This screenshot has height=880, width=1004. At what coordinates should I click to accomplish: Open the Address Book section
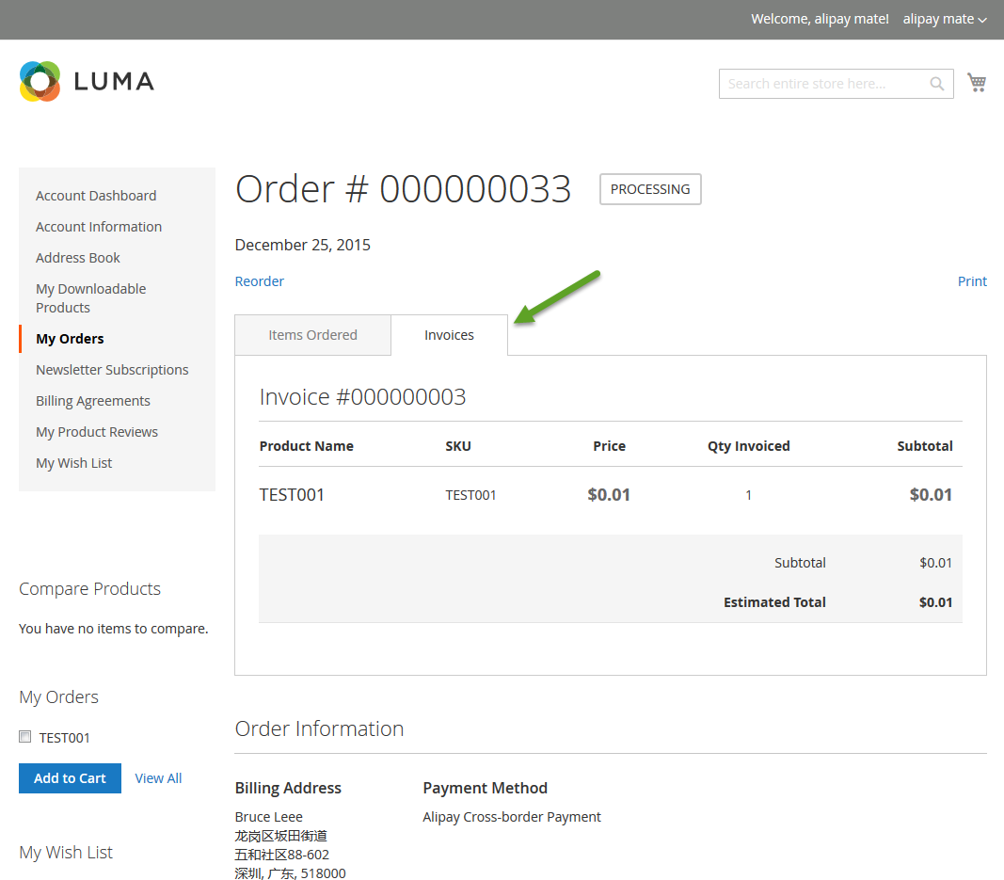point(77,257)
